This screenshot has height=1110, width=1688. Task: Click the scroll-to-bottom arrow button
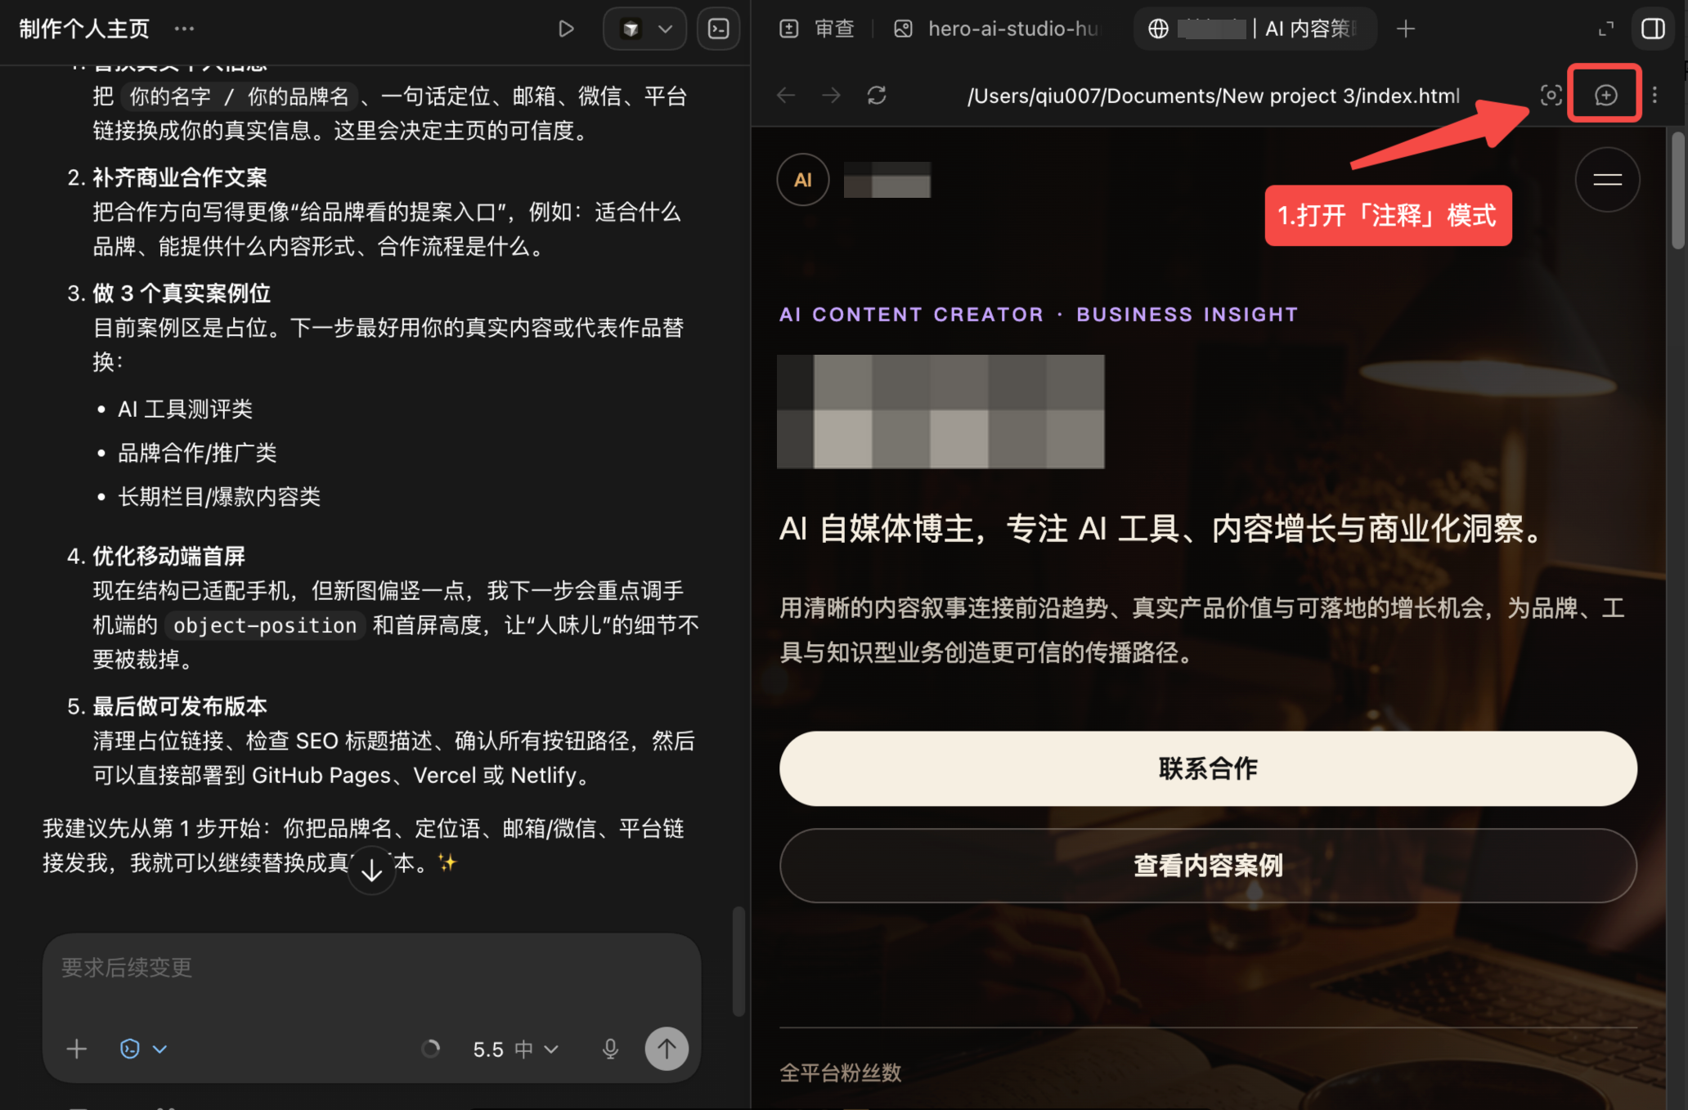[x=372, y=871]
